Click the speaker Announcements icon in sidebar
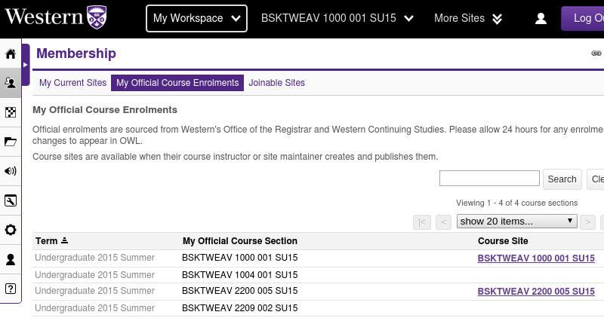Viewport: 604px width, 321px height. 11,171
